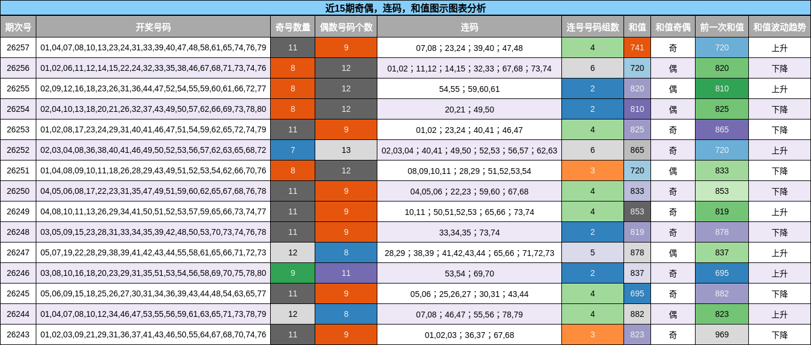The height and width of the screenshot is (345, 811).
Task: Click the title 近15期奇偶，连码，和值图示图表分析
Action: tap(405, 8)
